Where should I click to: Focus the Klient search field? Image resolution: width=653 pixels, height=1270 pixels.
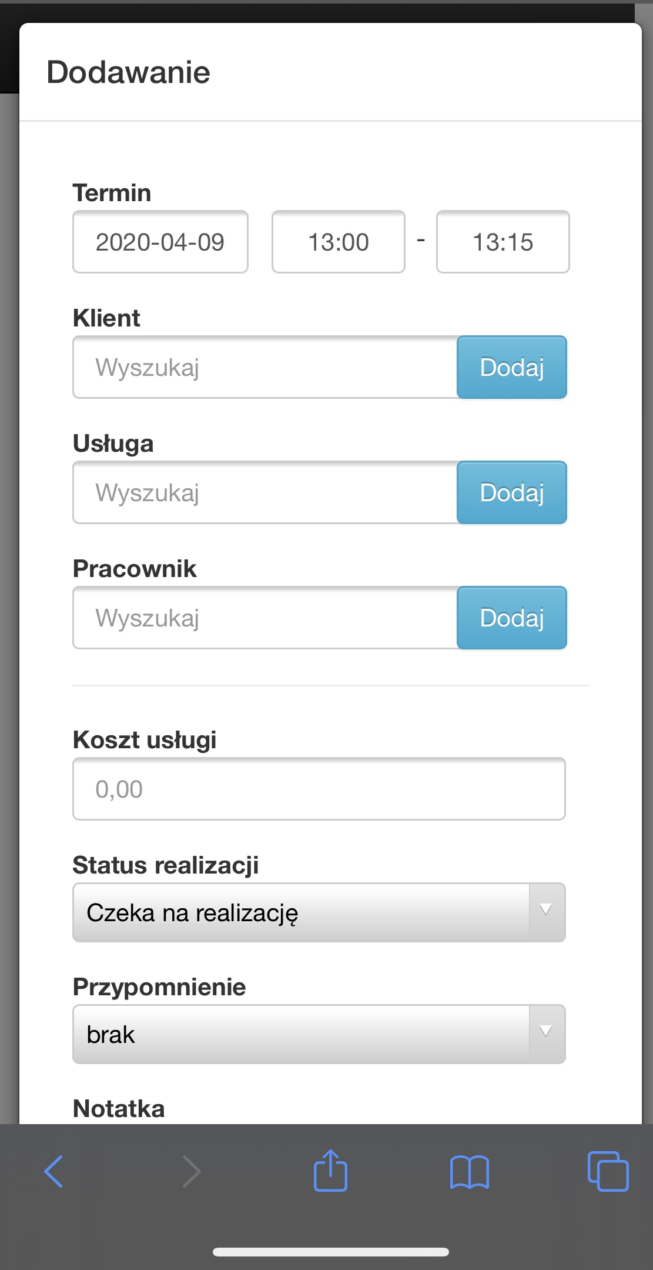point(264,368)
